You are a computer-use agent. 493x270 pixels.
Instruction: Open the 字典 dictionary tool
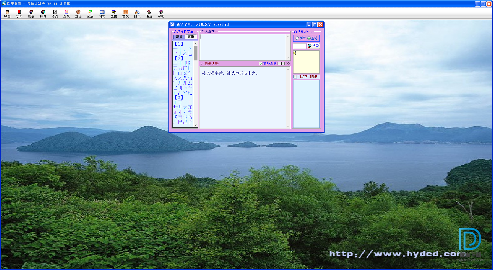coord(19,14)
